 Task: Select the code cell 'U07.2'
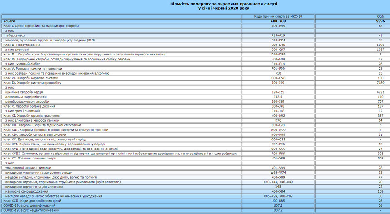[x=278, y=210]
